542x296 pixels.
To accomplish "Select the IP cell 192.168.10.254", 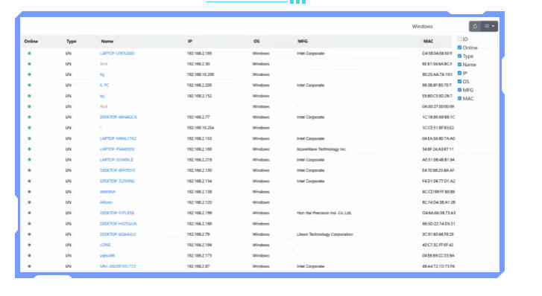I will 201,128.
